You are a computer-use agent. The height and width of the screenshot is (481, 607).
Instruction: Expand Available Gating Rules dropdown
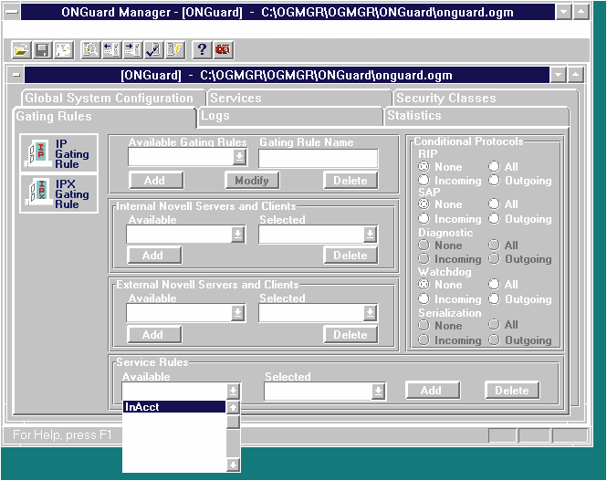click(x=240, y=157)
